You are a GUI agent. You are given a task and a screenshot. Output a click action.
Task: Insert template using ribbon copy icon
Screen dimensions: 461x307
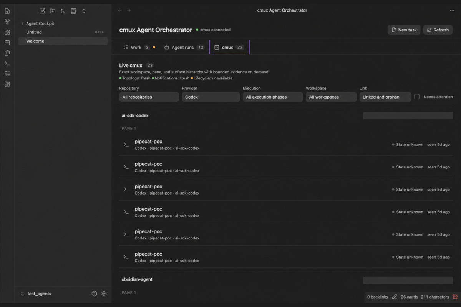(7, 53)
